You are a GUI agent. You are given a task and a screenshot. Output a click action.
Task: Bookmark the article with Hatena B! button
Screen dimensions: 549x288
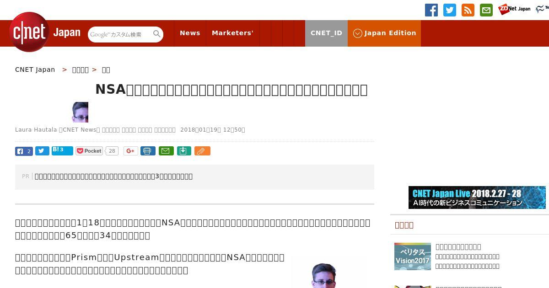62,150
